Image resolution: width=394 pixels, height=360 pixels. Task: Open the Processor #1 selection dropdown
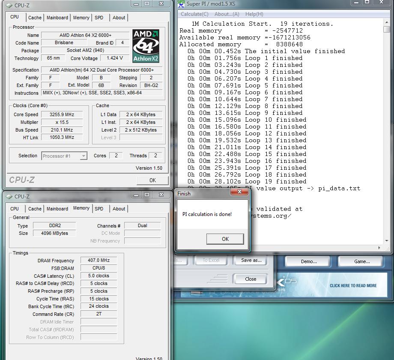[x=64, y=156]
